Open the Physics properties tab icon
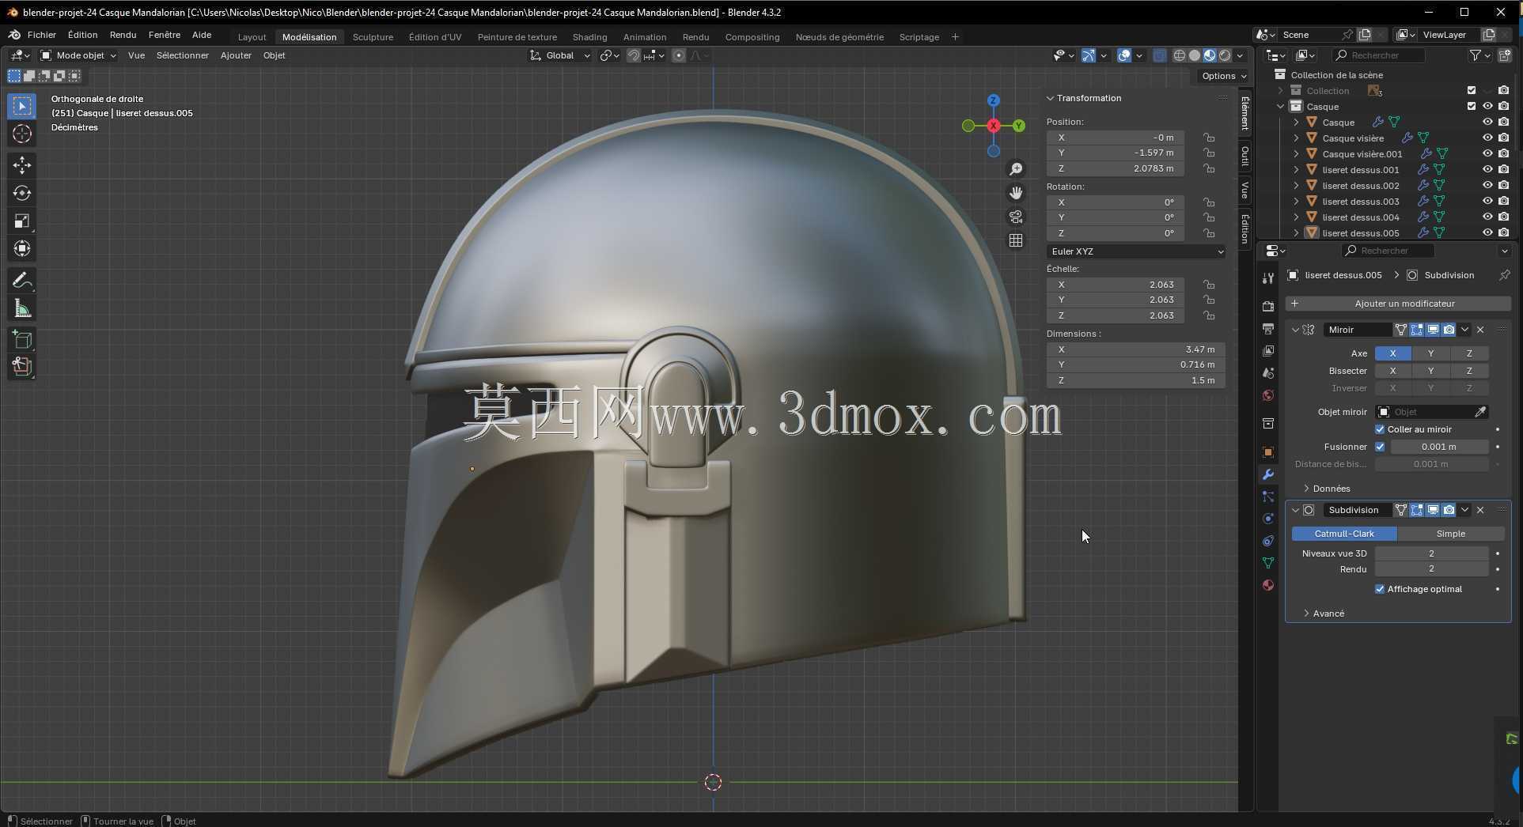This screenshot has width=1523, height=827. tap(1268, 519)
